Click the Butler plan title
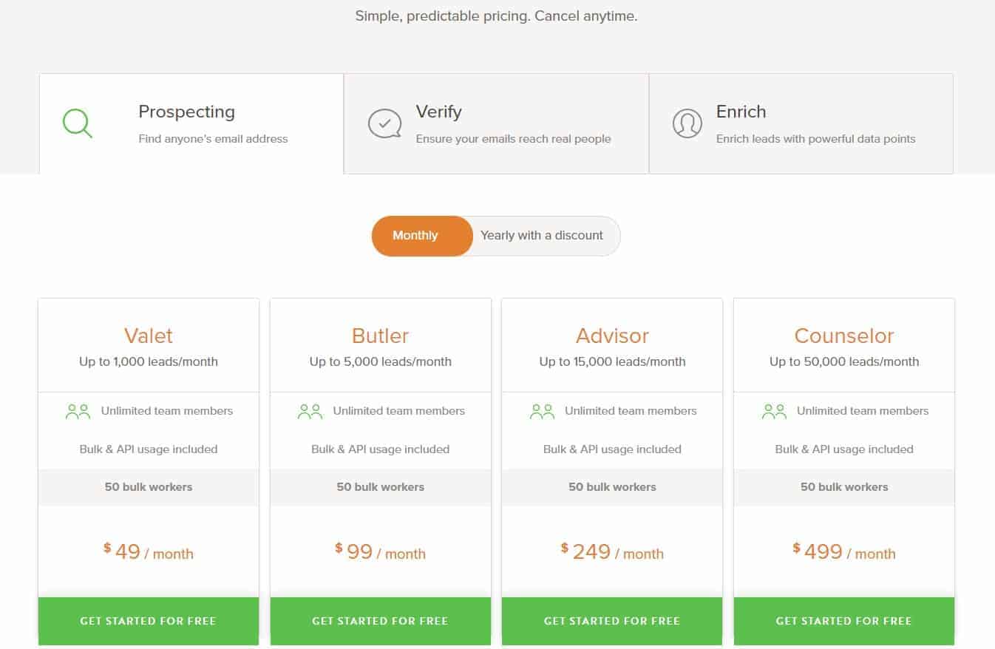This screenshot has height=649, width=995. (x=381, y=336)
